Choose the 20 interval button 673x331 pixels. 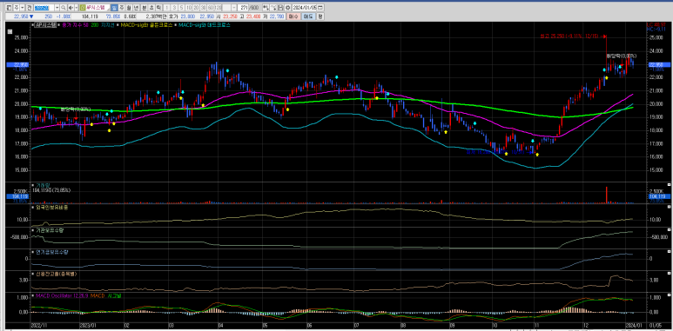[x=196, y=8]
